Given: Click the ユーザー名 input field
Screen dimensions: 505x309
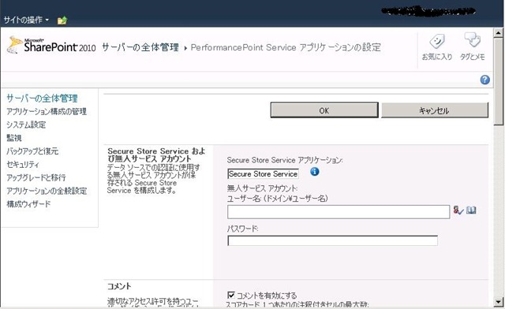Looking at the screenshot, I should [339, 212].
